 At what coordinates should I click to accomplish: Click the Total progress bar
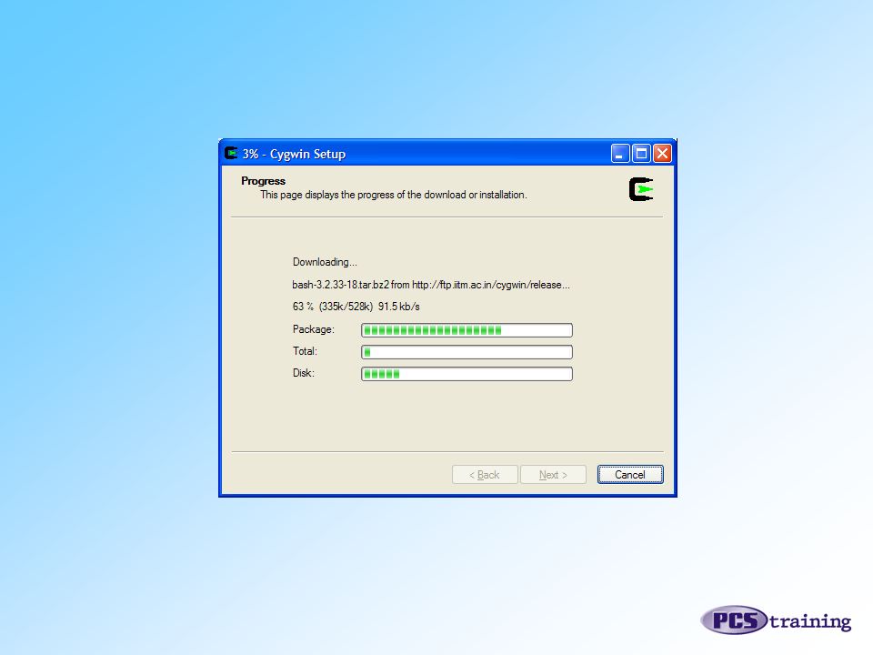(x=467, y=352)
